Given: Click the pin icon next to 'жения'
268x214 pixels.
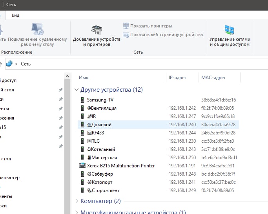Looking at the screenshot, I should pyautogui.click(x=61, y=118).
